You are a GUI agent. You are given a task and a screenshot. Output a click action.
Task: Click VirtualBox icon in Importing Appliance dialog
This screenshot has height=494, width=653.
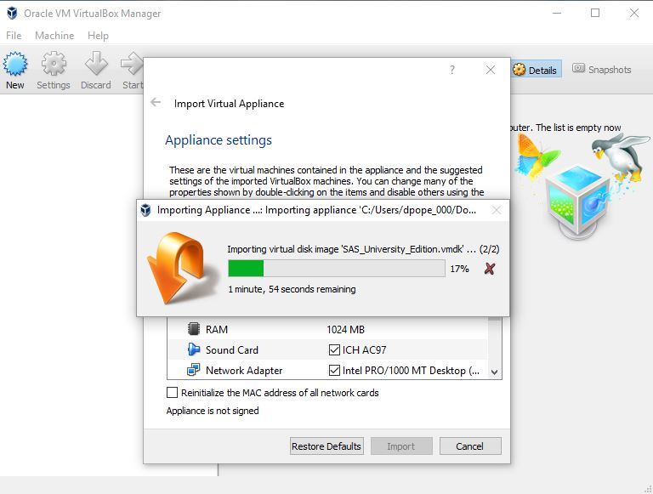pos(145,210)
